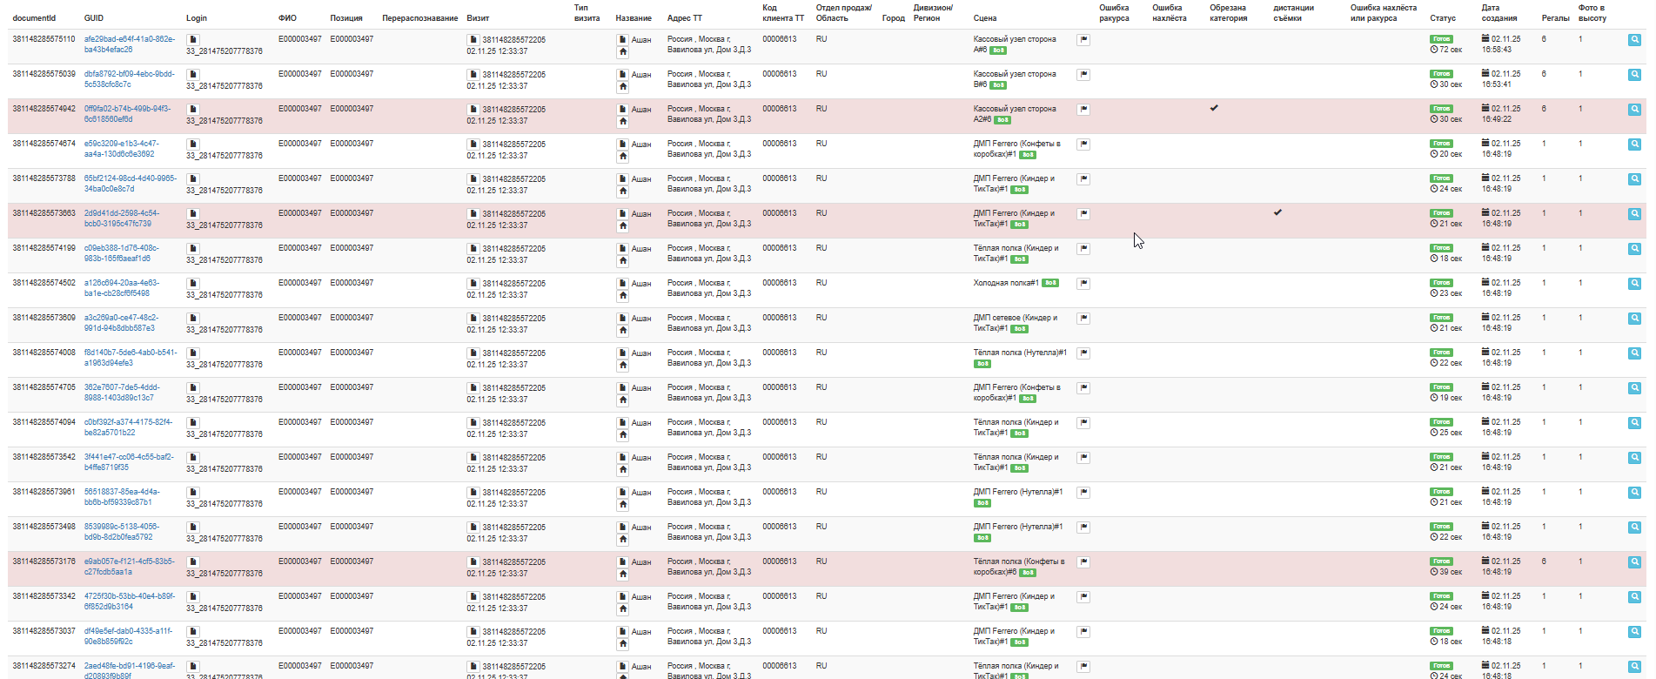The image size is (1656, 679).
Task: Click the Готов status badge in row afe29bad
Action: (1441, 39)
